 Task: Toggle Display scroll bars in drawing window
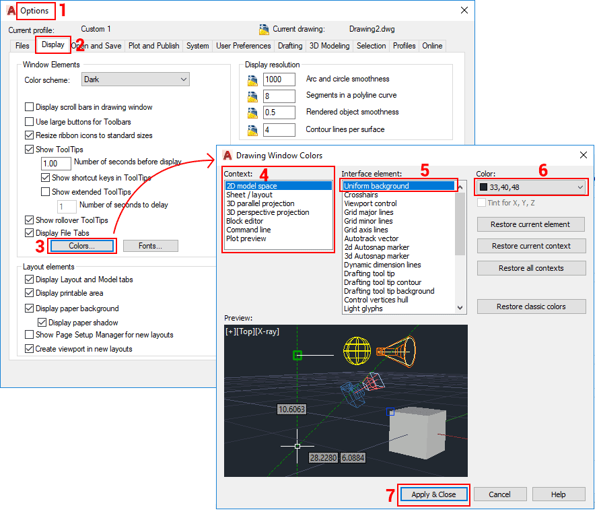point(29,106)
